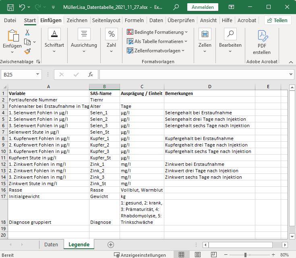This screenshot has height=258, width=296.
Task: Click the Cut scissors icon
Action: [27, 33]
